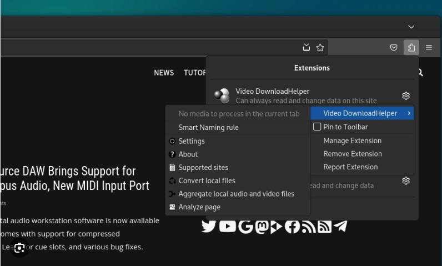Bookmark this page with the star icon
Image resolution: width=442 pixels, height=266 pixels.
320,47
